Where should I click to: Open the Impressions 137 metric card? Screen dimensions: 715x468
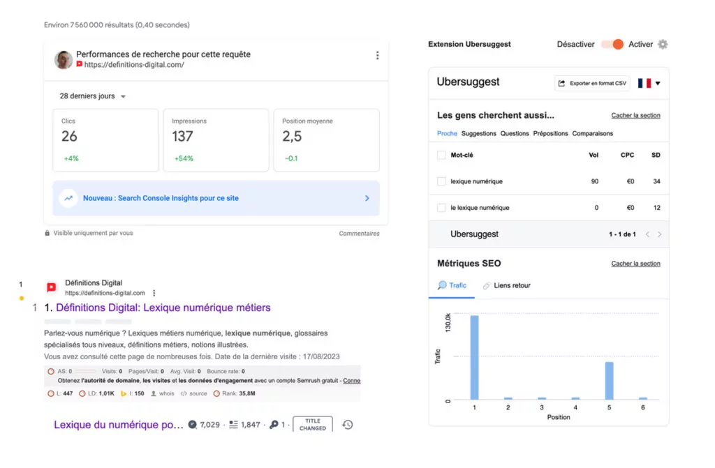tap(216, 140)
